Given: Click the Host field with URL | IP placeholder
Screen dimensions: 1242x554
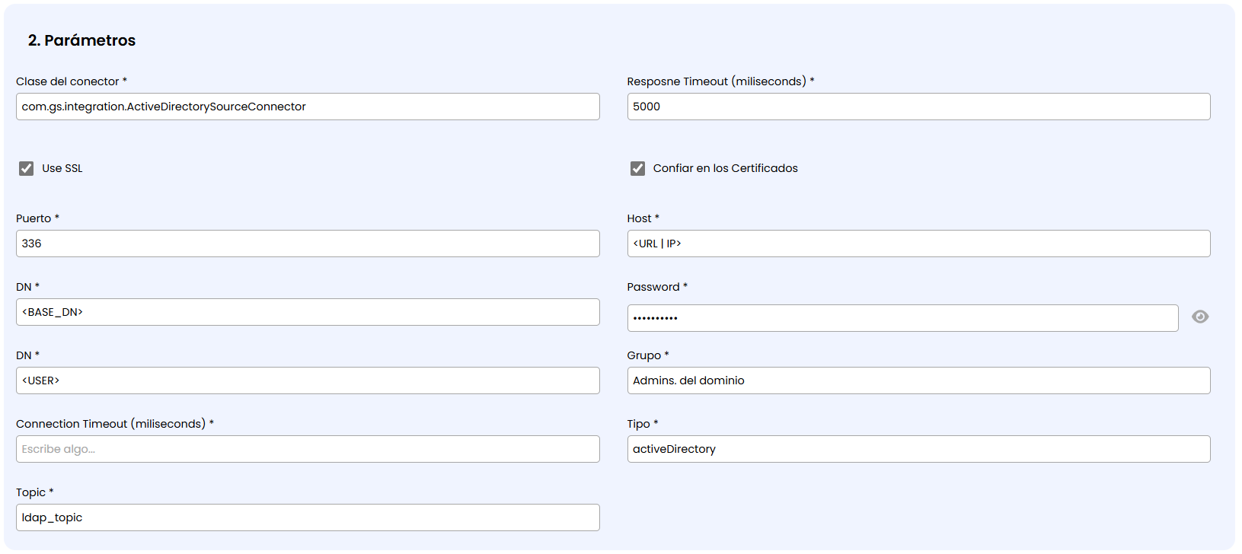Looking at the screenshot, I should click(x=918, y=244).
